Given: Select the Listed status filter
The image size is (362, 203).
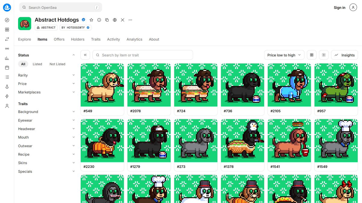Looking at the screenshot, I should [37, 64].
